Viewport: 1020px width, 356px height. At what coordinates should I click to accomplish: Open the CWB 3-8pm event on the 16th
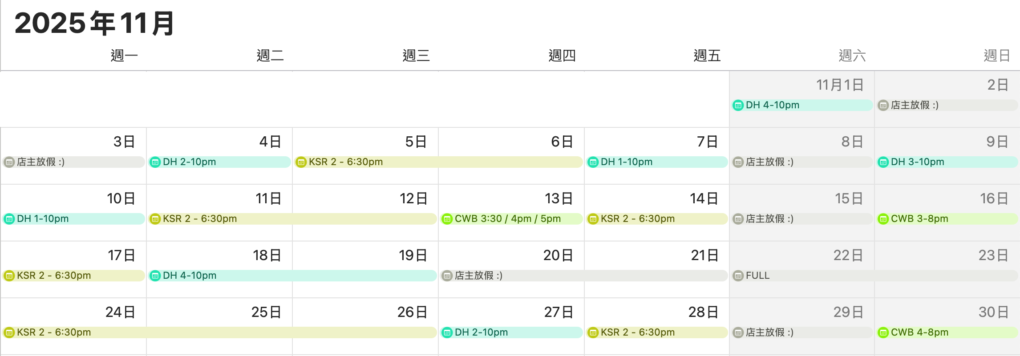point(919,219)
